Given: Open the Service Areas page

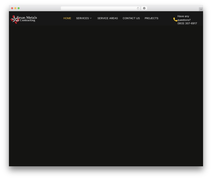Looking at the screenshot, I should [108, 18].
